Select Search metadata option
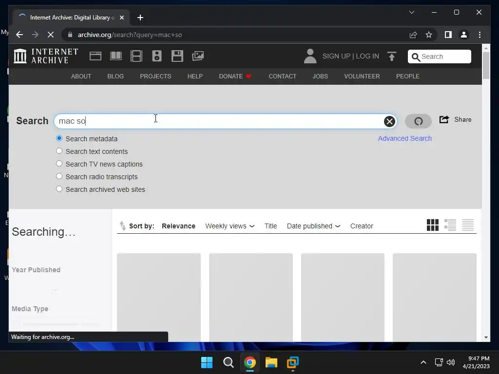Viewport: 499px width, 374px height. (59, 138)
